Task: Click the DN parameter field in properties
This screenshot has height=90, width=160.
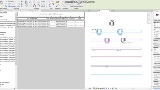Action: pyautogui.click(x=157, y=49)
